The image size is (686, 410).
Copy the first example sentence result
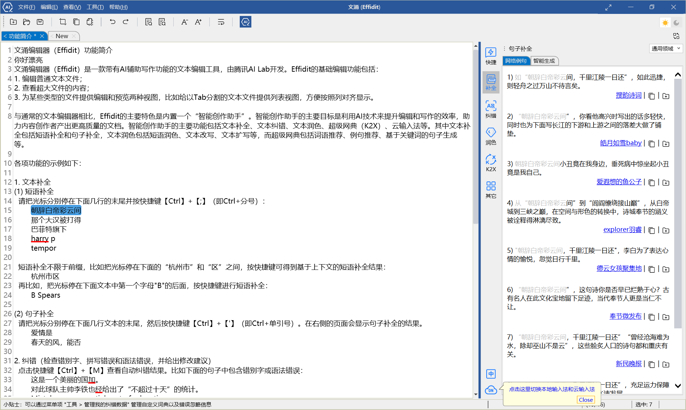[652, 96]
